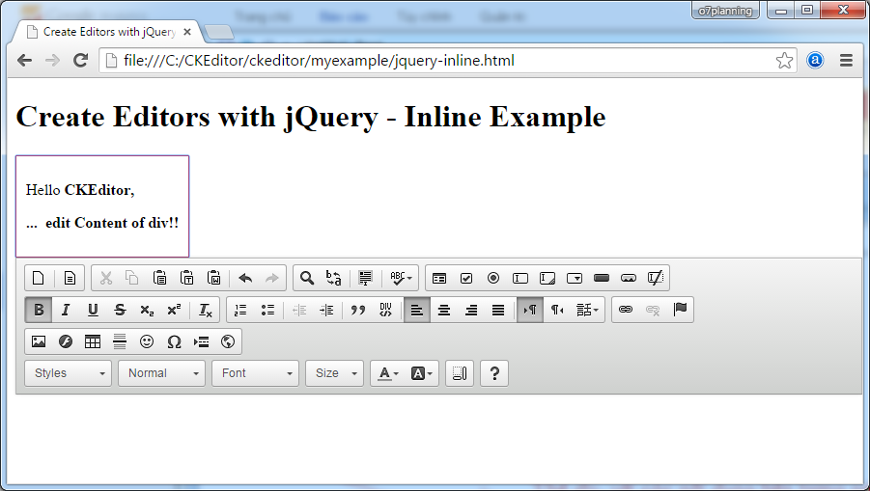Open the Background Color picker
870x491 pixels.
tap(421, 373)
